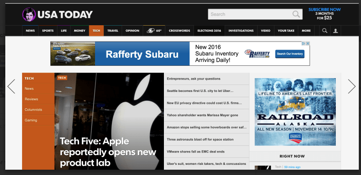361x175 pixels.
Task: Select the TECH tab in navigation
Action: (96, 30)
